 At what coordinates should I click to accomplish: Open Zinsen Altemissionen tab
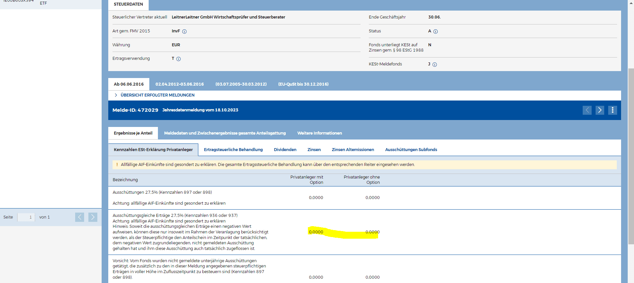point(353,150)
